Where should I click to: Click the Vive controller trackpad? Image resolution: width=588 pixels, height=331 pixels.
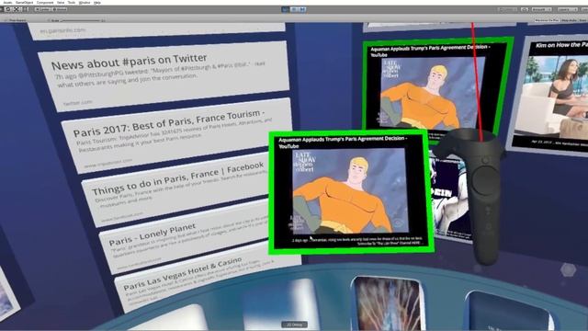click(x=486, y=180)
